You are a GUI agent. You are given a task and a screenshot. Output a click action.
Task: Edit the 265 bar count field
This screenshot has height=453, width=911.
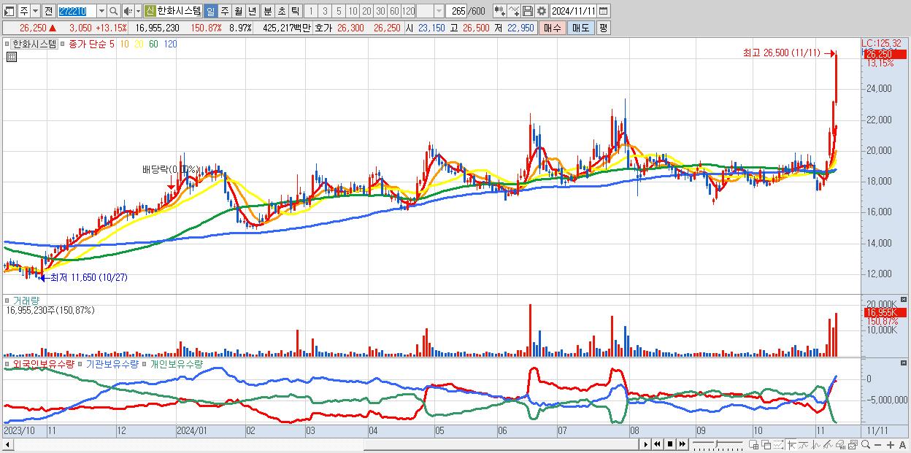[456, 11]
